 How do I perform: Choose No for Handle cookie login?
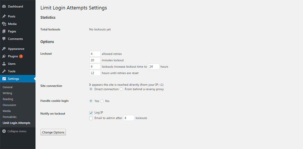coord(102,101)
